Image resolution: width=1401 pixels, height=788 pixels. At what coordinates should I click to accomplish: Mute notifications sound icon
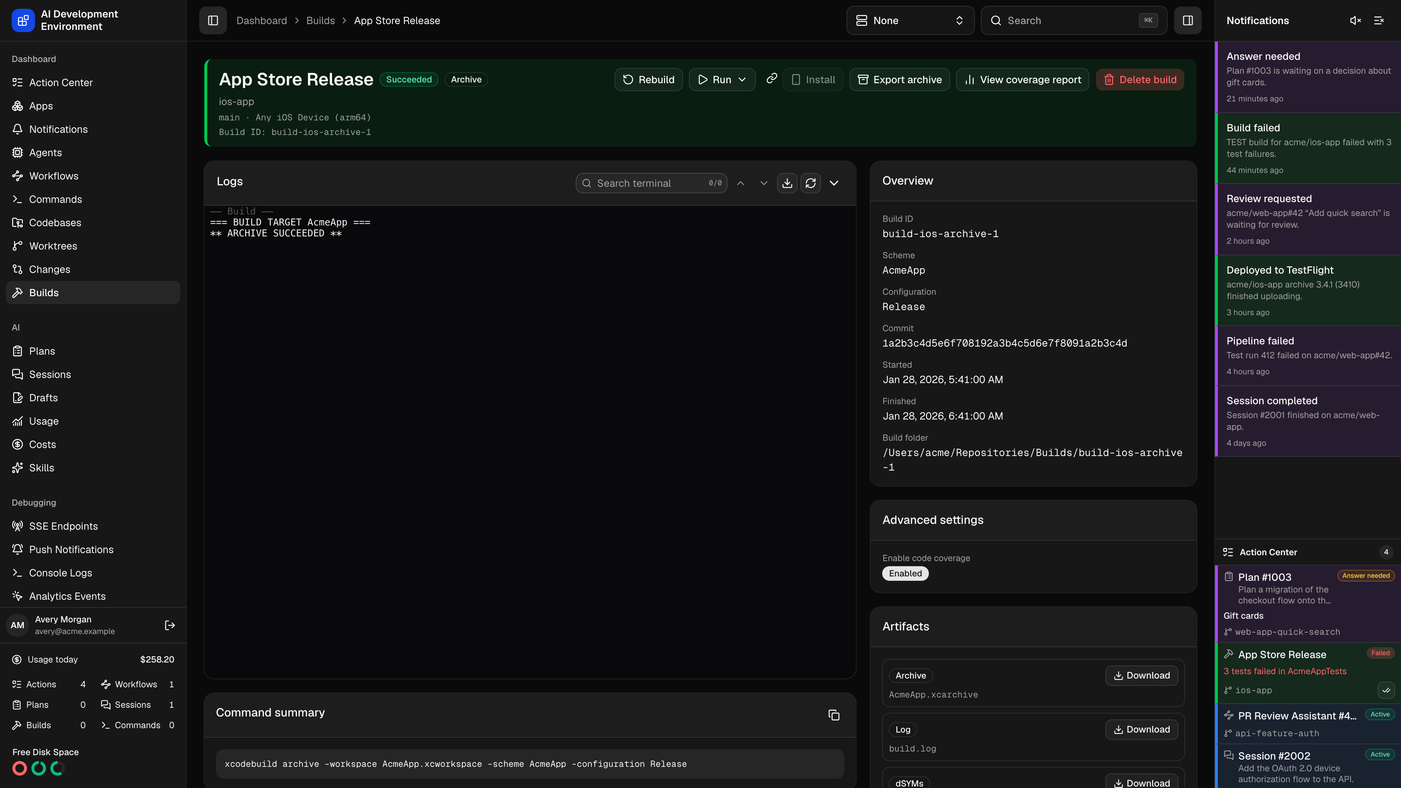pyautogui.click(x=1355, y=21)
